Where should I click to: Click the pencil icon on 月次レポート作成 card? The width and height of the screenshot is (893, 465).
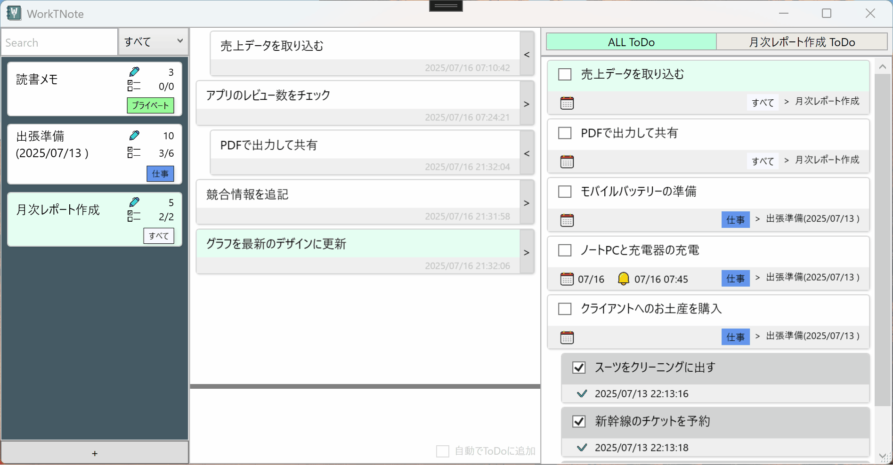pyautogui.click(x=134, y=202)
